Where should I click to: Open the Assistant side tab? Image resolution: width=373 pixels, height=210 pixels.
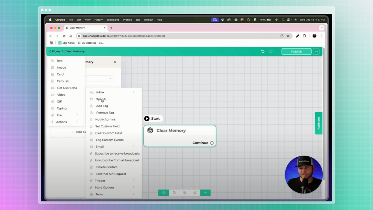coord(319,123)
